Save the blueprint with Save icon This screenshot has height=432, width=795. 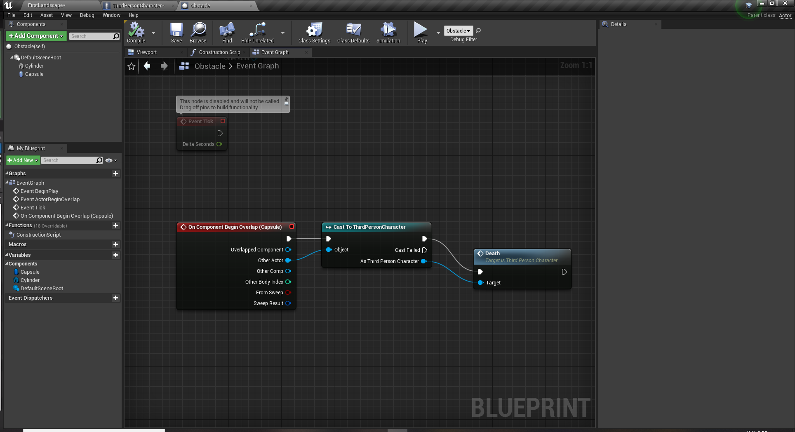pos(176,32)
